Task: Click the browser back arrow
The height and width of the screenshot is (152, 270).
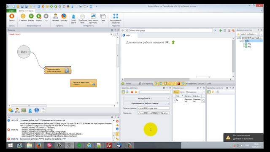Action: [123, 30]
